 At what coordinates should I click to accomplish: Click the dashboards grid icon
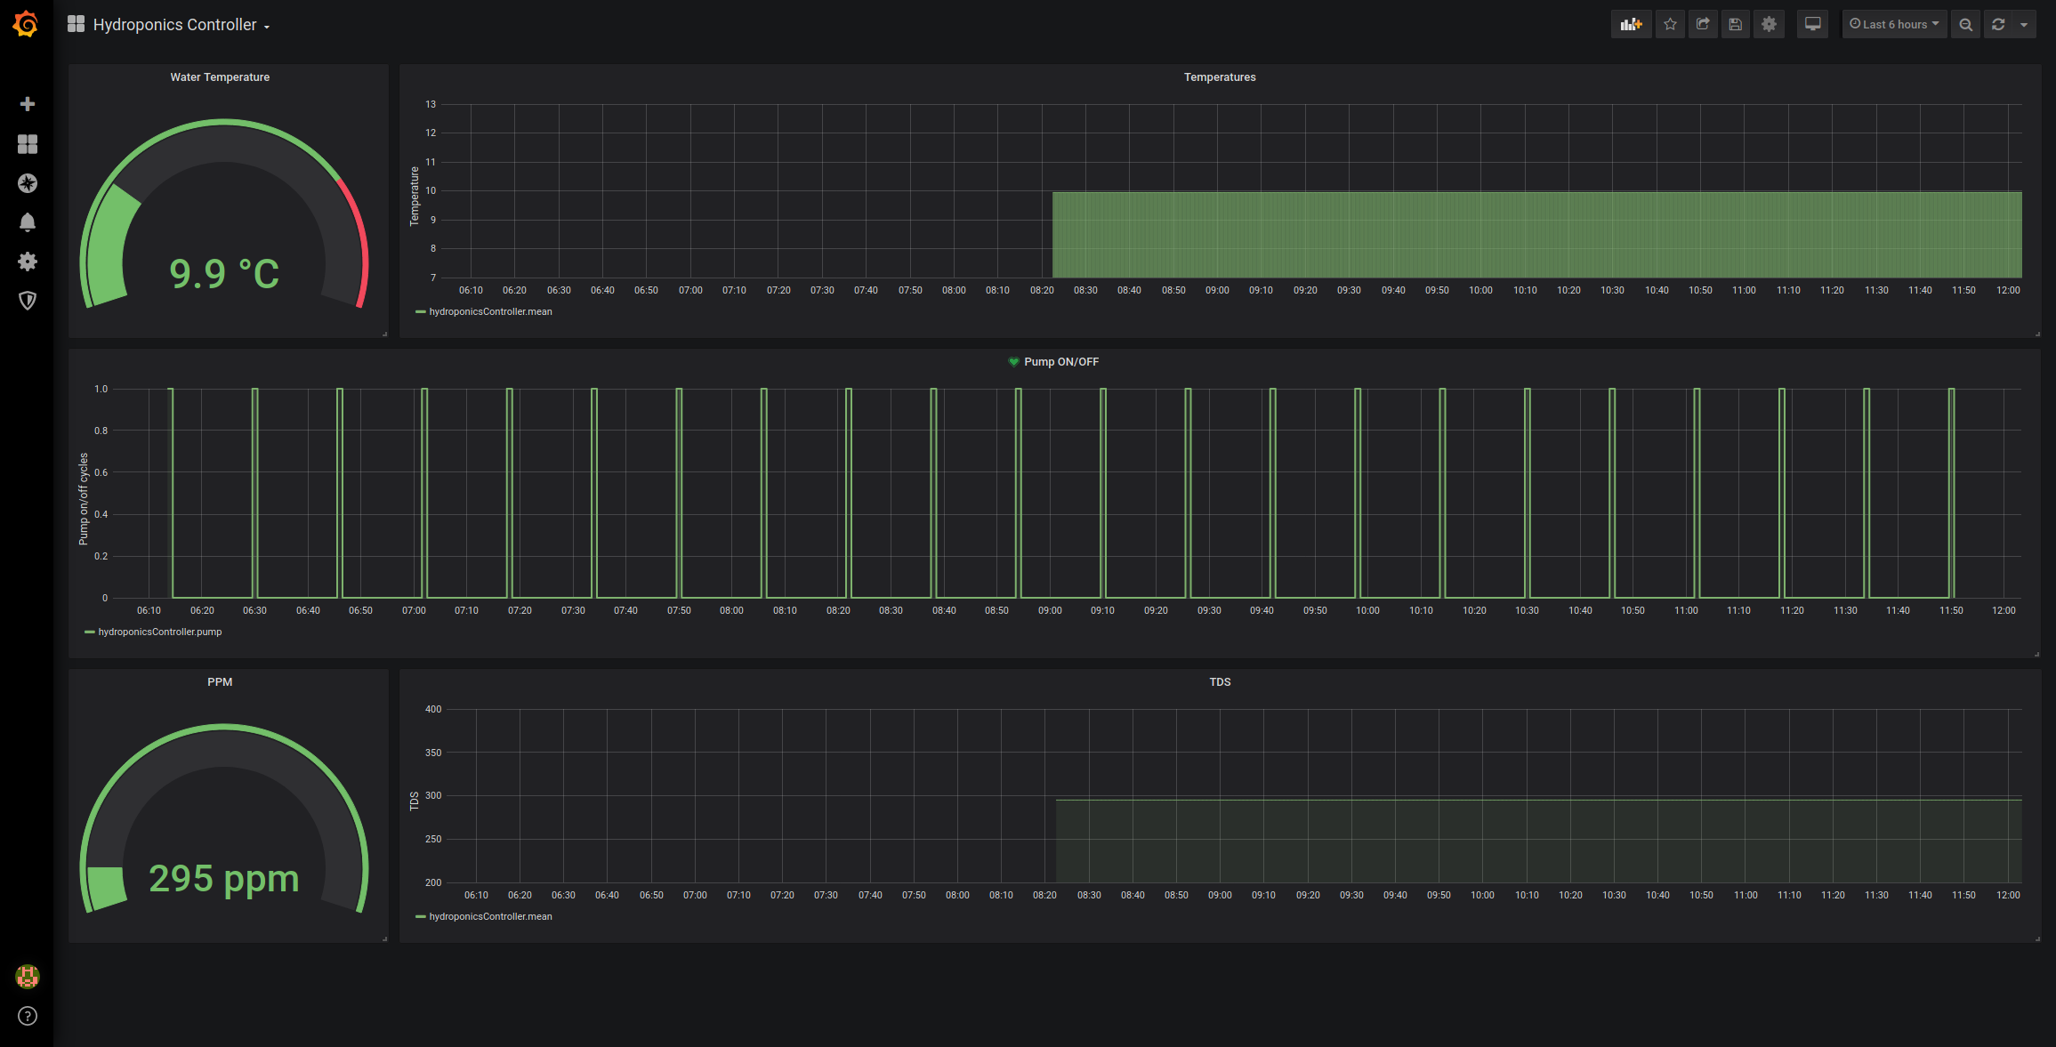click(x=28, y=143)
